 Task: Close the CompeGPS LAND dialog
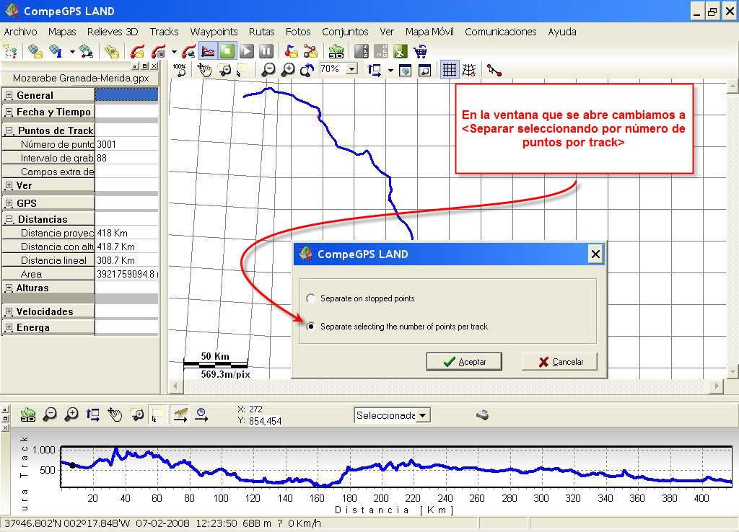tap(595, 254)
